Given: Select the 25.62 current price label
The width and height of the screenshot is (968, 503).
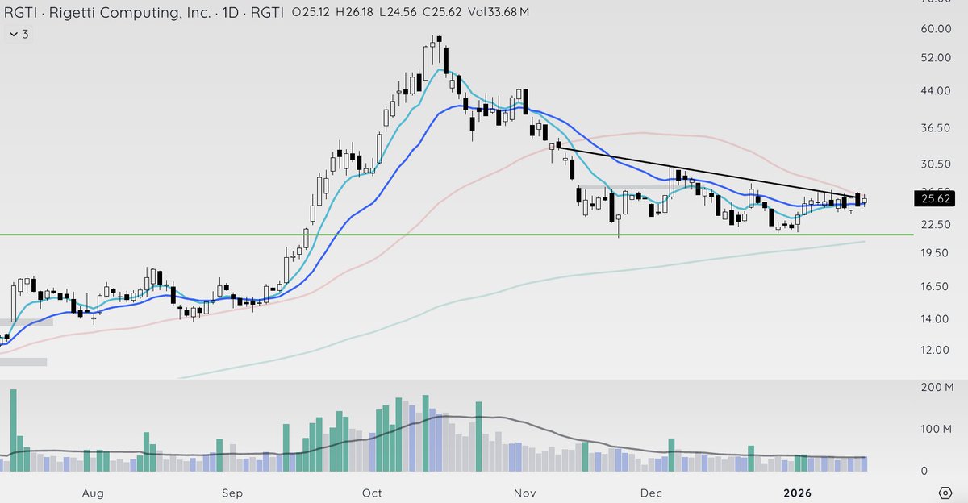Looking at the screenshot, I should pyautogui.click(x=937, y=197).
